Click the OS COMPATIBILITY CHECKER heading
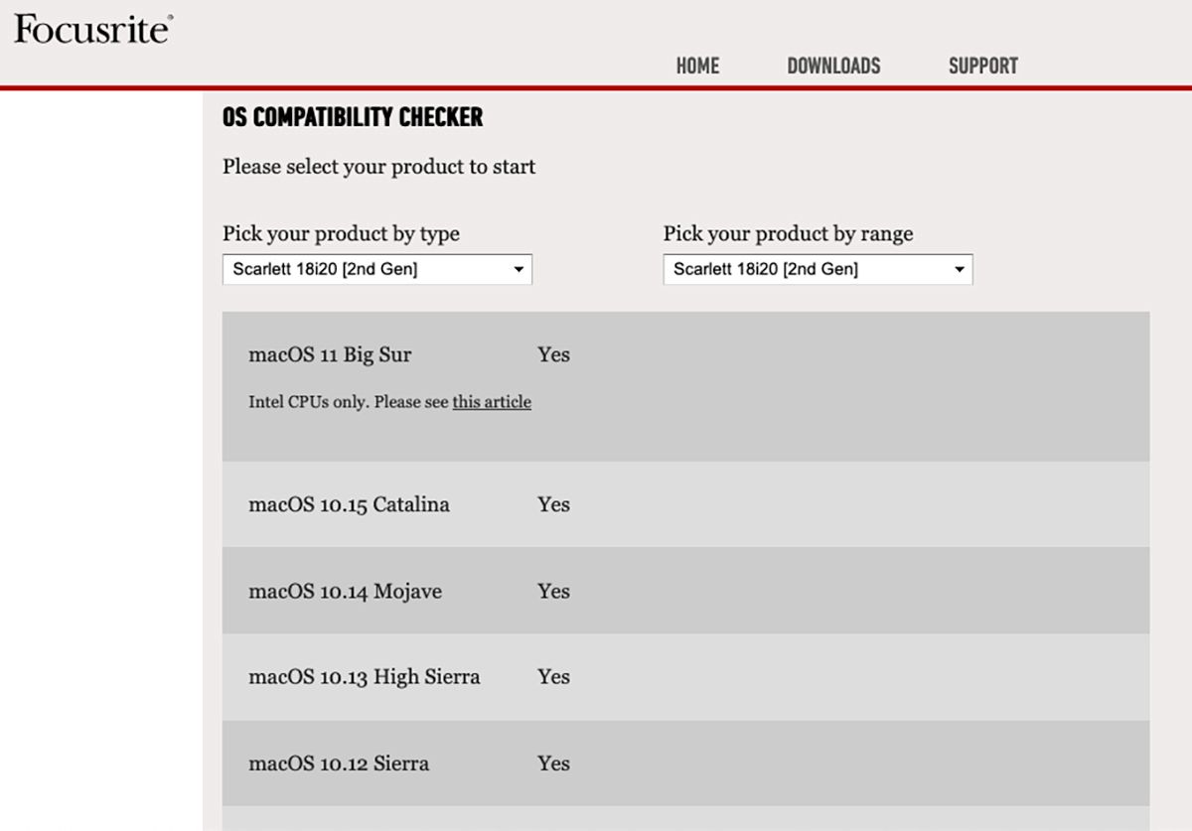This screenshot has width=1192, height=831. [x=353, y=117]
